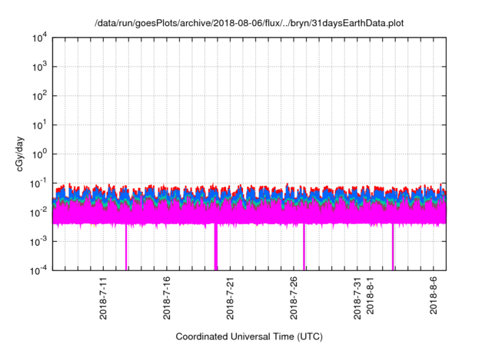Click the magenta dropout spike after 2018-7-26
This screenshot has height=344, width=492.
click(304, 247)
